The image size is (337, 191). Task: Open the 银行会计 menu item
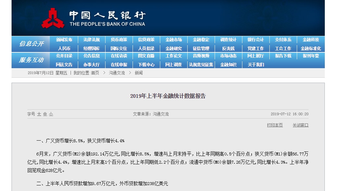pyautogui.click(x=256, y=40)
